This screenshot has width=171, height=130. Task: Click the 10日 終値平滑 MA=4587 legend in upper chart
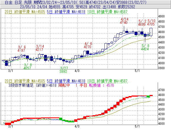coord(107,12)
